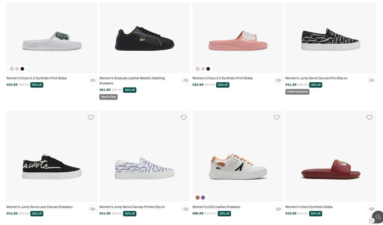
Task: Add Jump Serve Lace Canvas Sneakers to wishlist
Action: pyautogui.click(x=91, y=118)
